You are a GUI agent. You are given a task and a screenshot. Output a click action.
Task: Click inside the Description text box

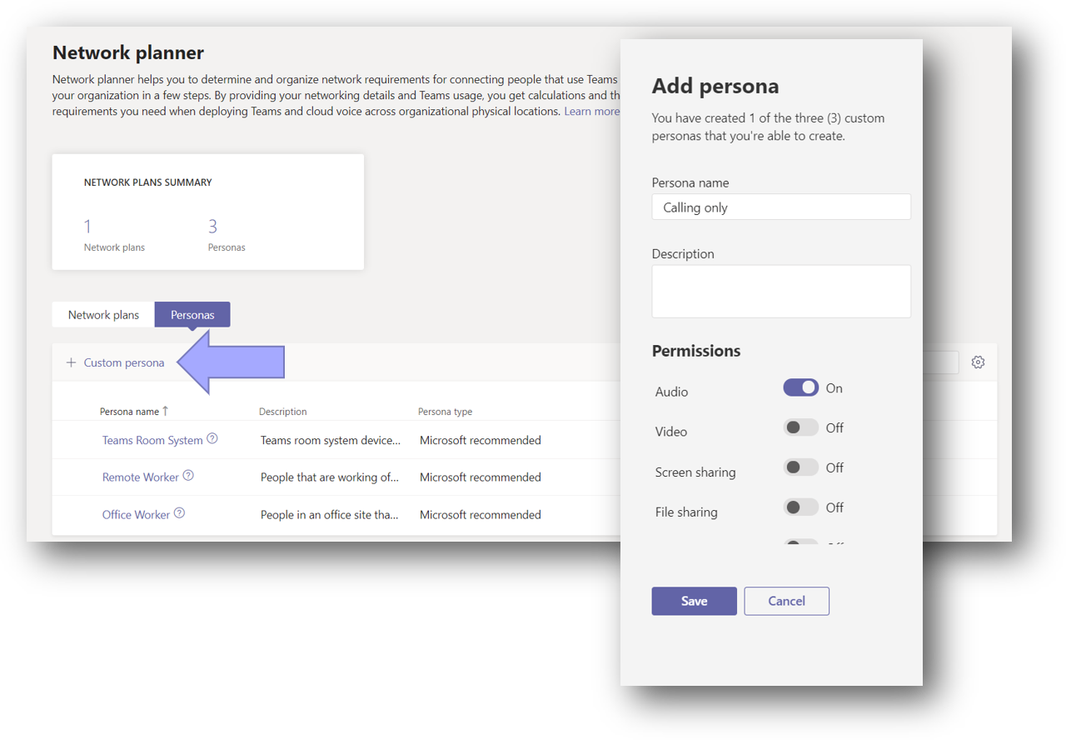(x=781, y=290)
